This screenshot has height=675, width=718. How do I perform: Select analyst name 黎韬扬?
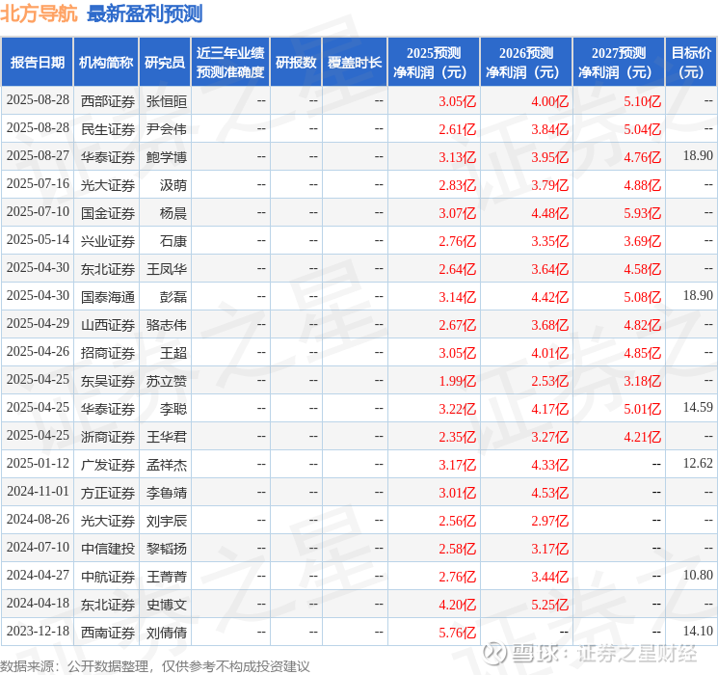pyautogui.click(x=167, y=549)
